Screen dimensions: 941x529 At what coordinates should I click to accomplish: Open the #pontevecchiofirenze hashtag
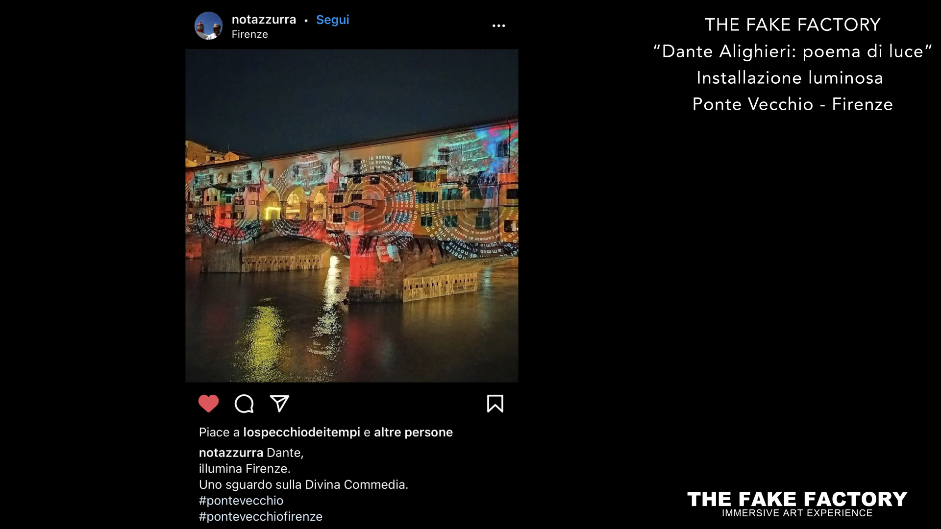click(260, 516)
